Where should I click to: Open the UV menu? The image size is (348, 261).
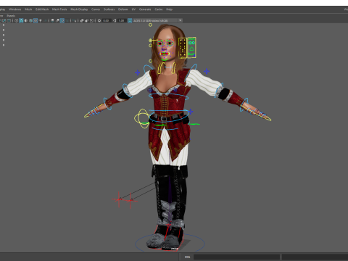click(x=133, y=9)
